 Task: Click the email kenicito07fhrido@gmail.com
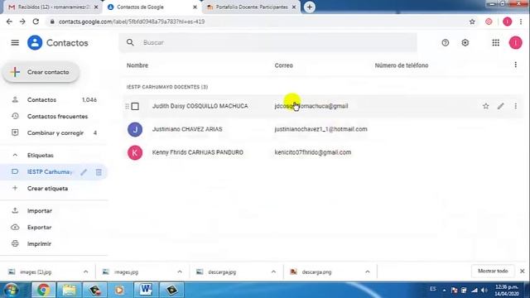[x=313, y=152]
